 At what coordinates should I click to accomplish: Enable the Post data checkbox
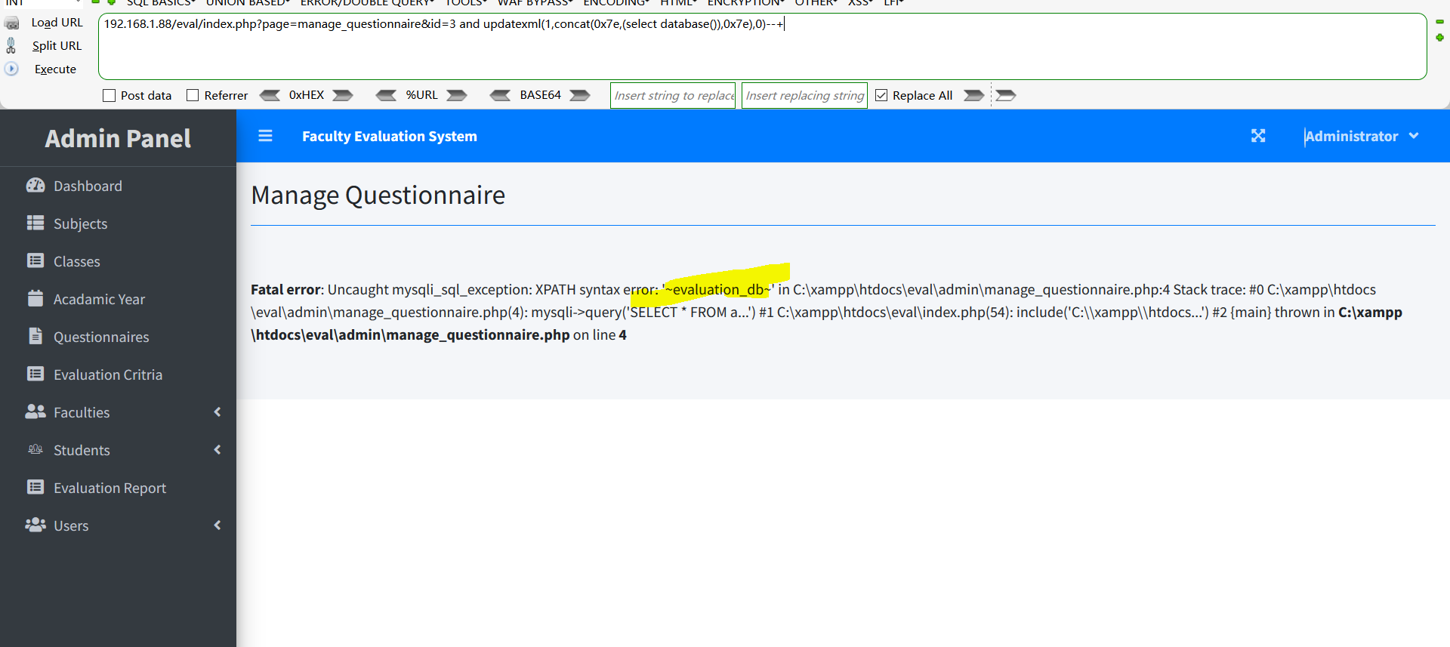click(x=109, y=95)
